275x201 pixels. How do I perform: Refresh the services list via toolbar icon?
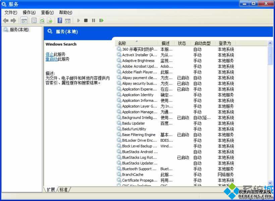pos(42,21)
